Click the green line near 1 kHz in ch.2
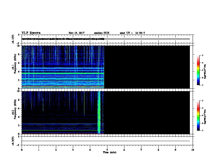 [x=63, y=130]
